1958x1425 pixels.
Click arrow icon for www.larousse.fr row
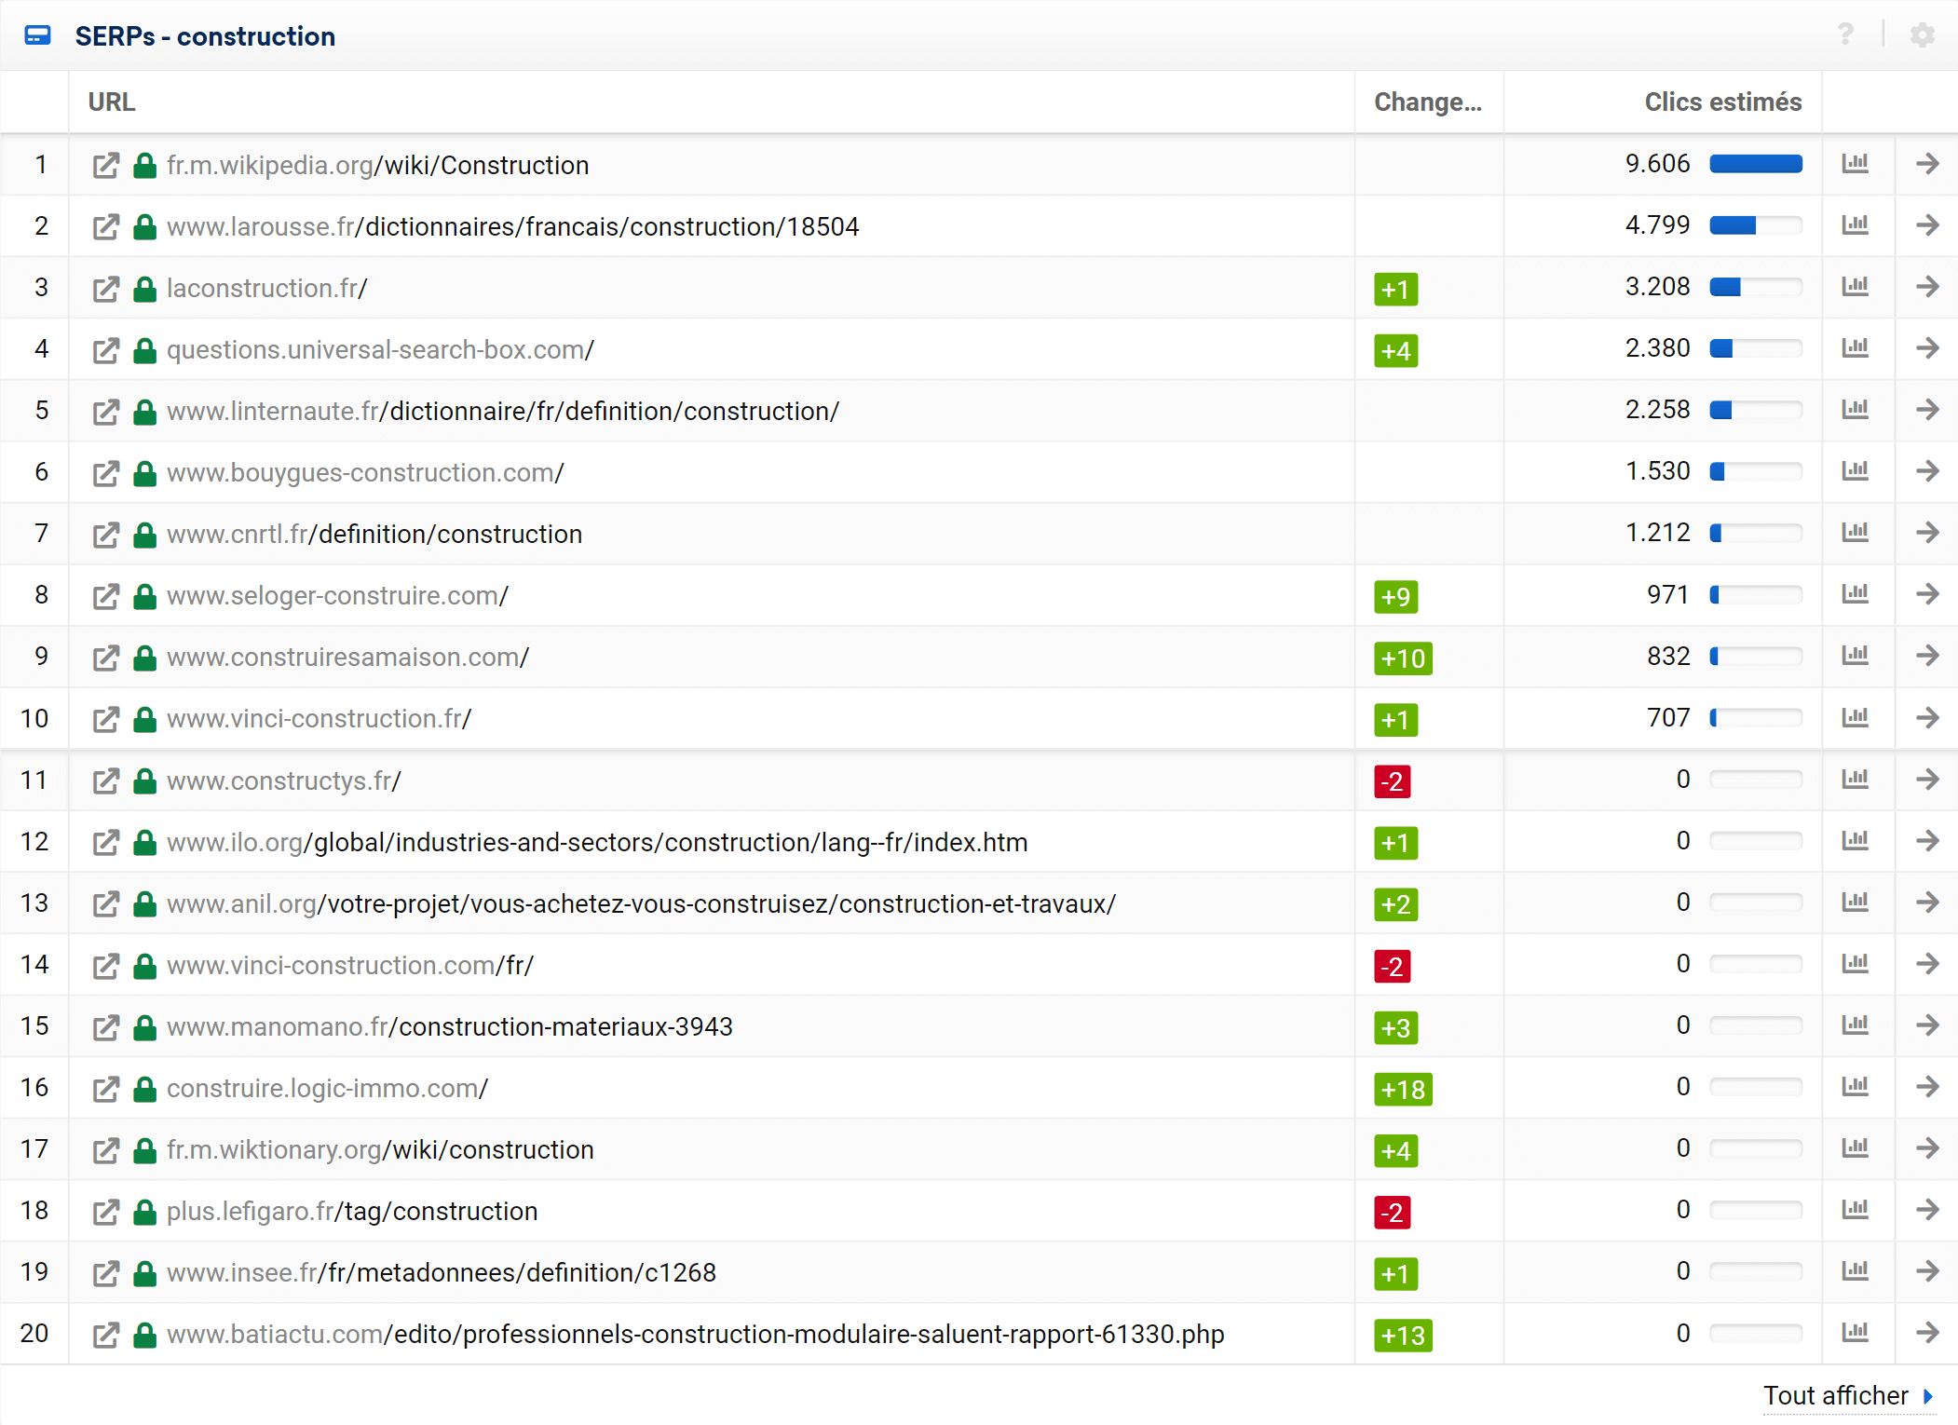tap(1927, 225)
